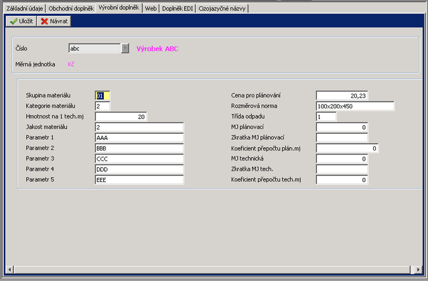Click the Rozměrová norma field
Viewport: 428px width, 281px height.
pyautogui.click(x=355, y=106)
